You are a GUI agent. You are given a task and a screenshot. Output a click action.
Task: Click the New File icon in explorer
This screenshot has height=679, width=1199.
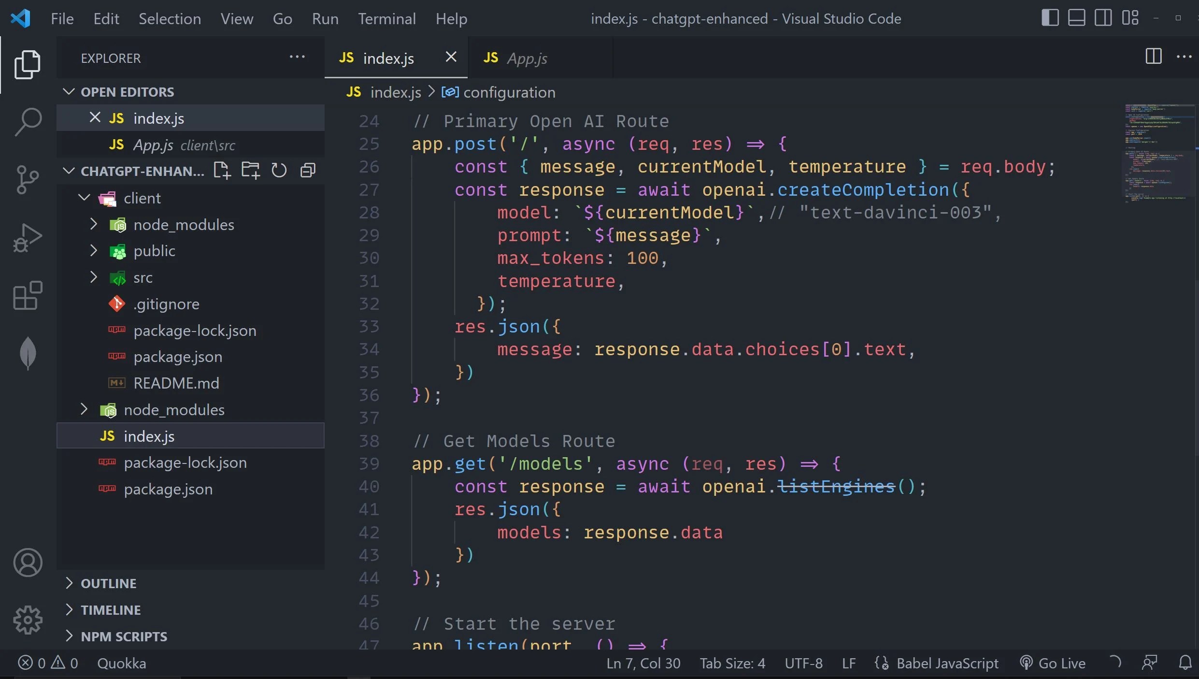point(221,171)
